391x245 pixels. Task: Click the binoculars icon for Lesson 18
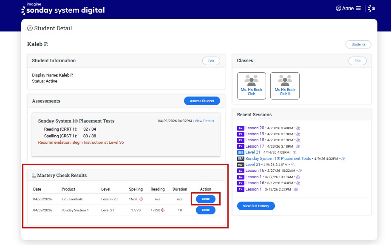[x=298, y=140]
